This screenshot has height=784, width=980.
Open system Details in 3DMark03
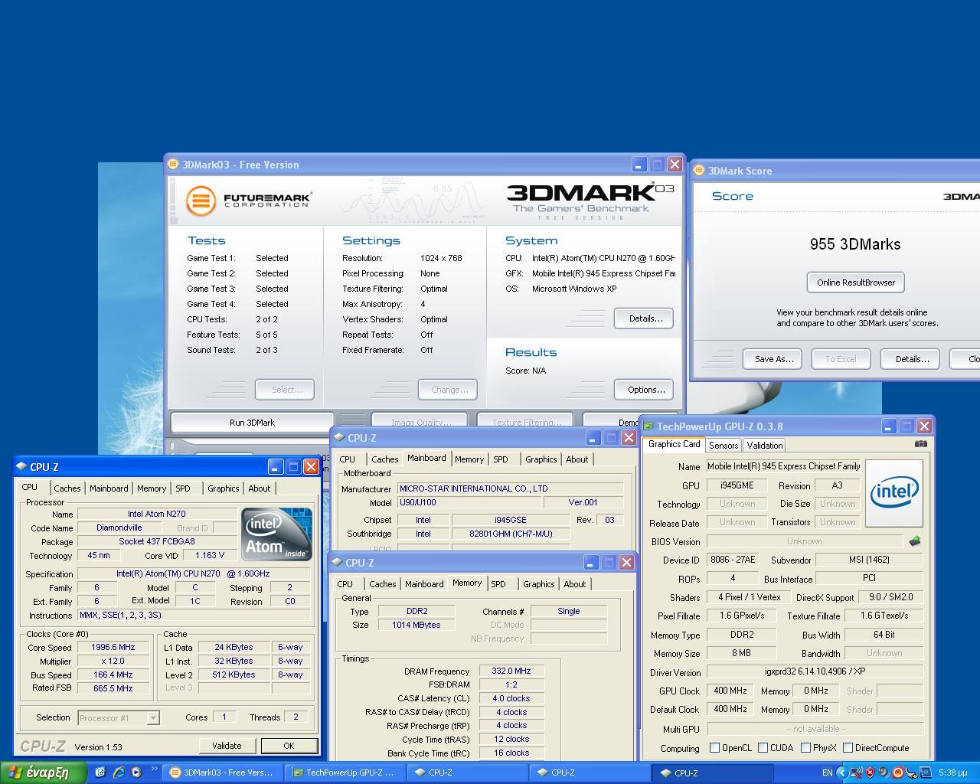point(644,318)
